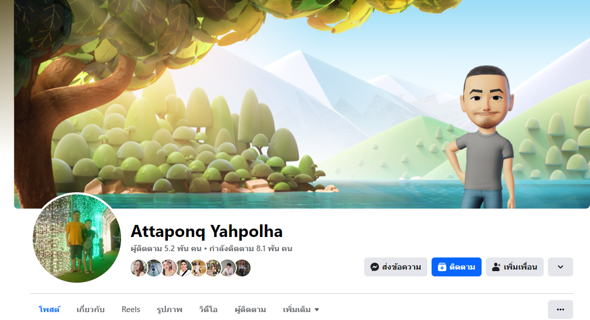The image size is (590, 320).
Task: Click the add friend person icon
Action: click(x=496, y=267)
